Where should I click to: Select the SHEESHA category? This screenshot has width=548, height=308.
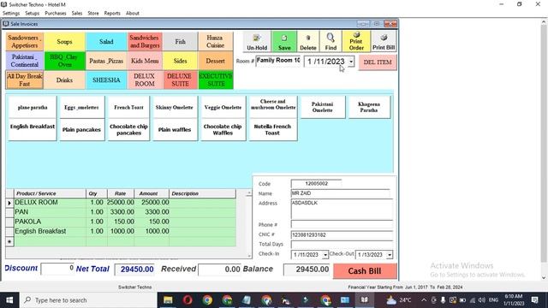106,80
